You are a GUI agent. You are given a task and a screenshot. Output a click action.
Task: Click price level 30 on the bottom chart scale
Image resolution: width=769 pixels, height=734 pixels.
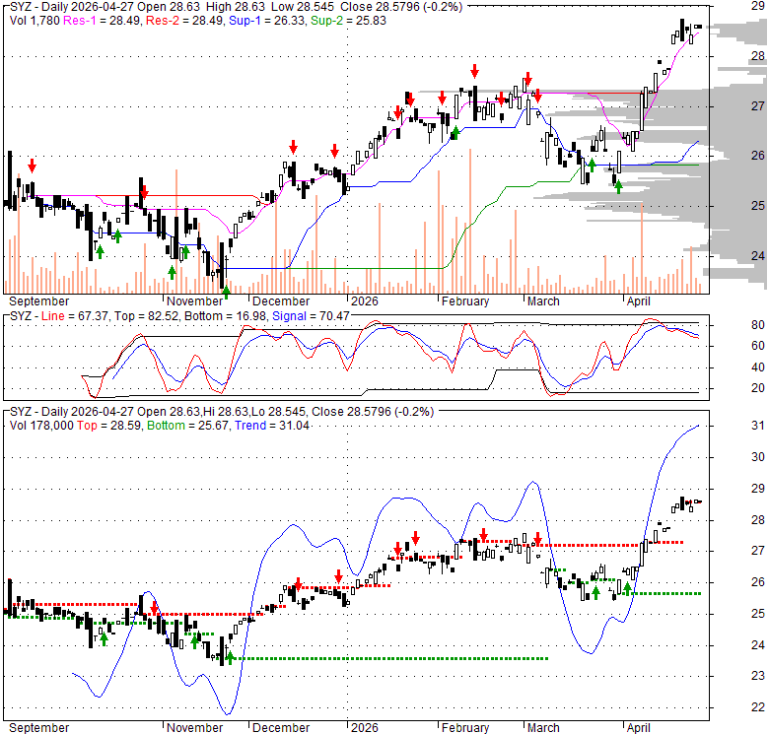(758, 457)
